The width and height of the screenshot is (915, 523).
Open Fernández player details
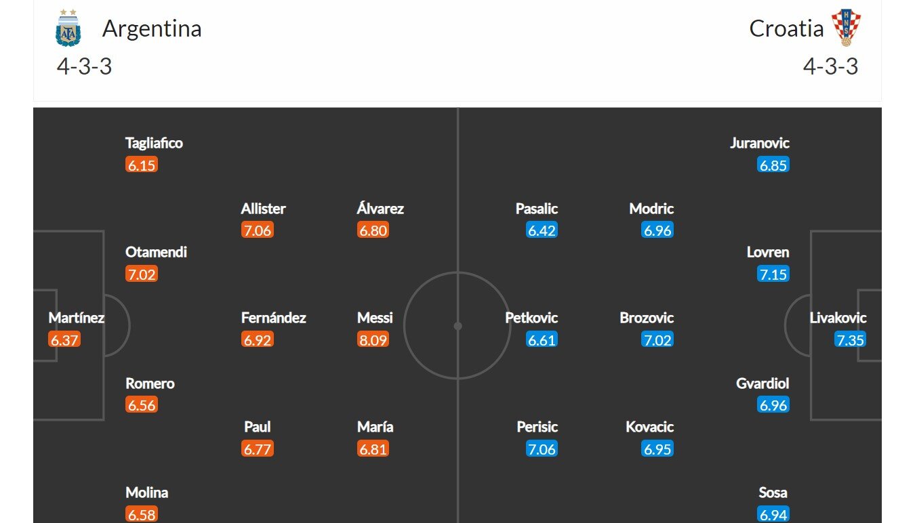[x=274, y=318]
